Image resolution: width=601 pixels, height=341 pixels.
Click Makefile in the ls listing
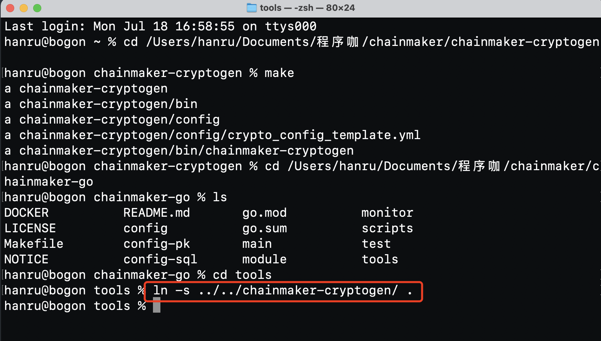point(34,244)
